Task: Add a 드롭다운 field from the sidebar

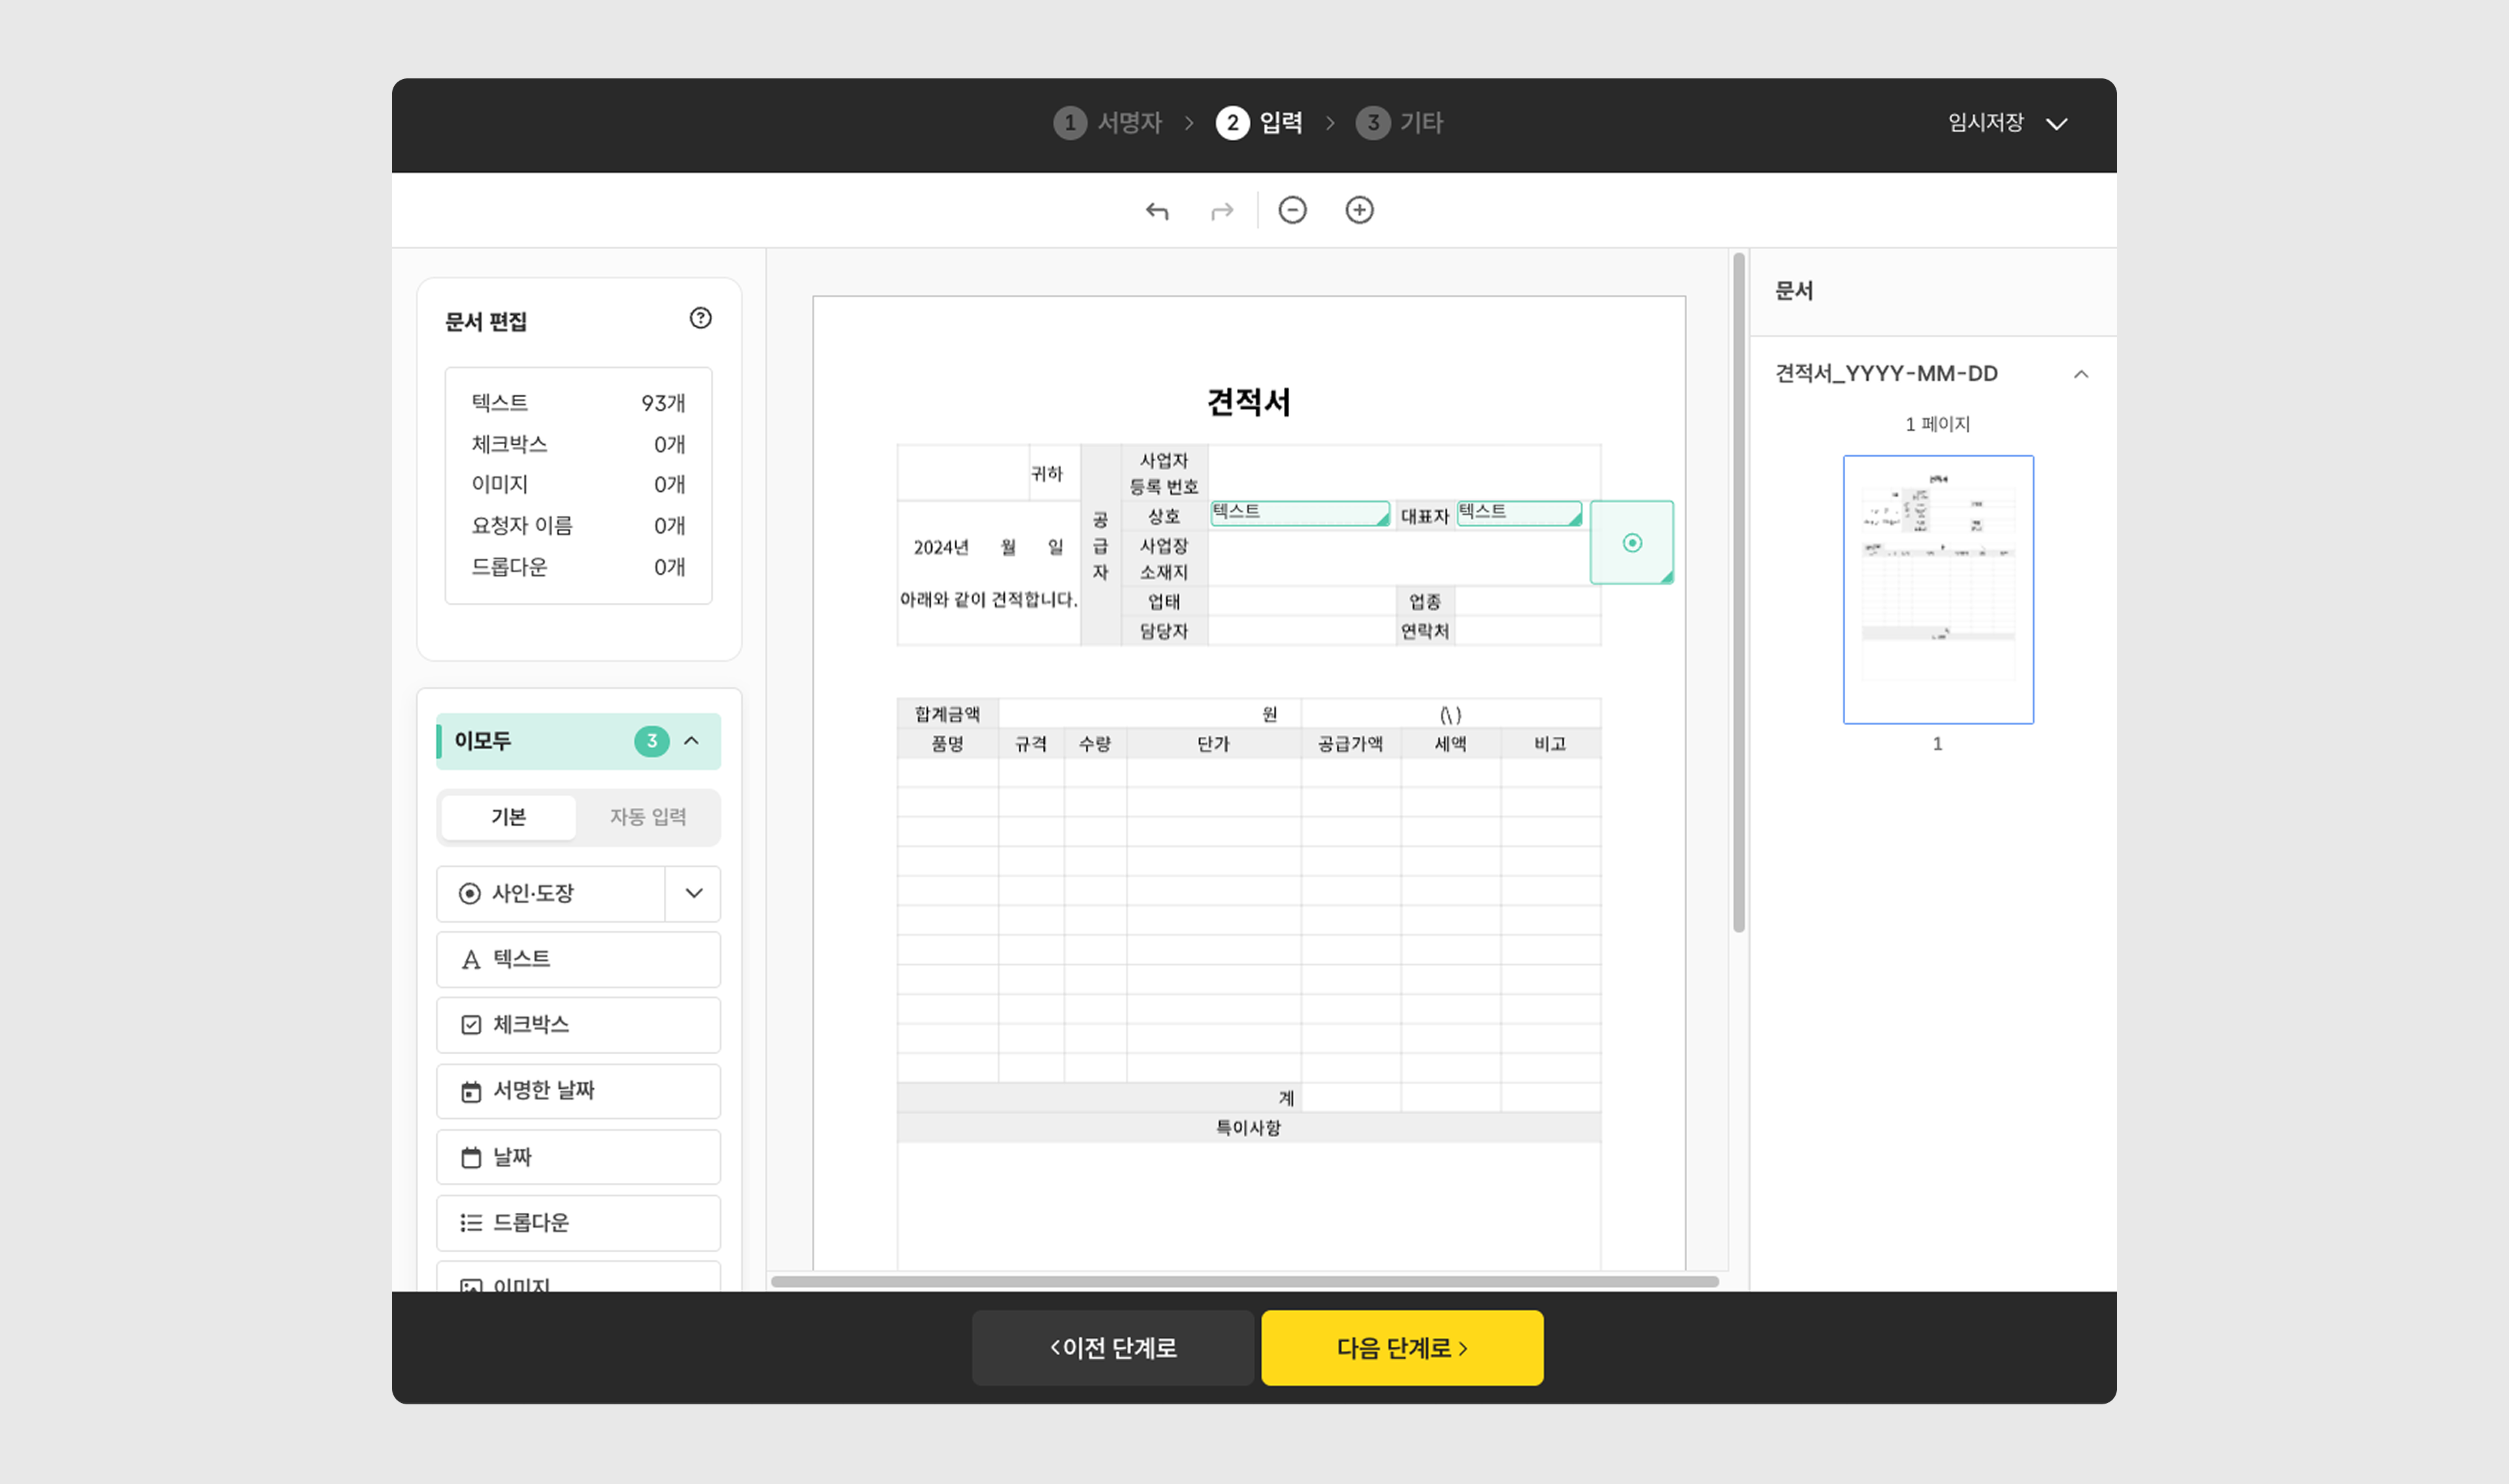Action: pyautogui.click(x=578, y=1223)
